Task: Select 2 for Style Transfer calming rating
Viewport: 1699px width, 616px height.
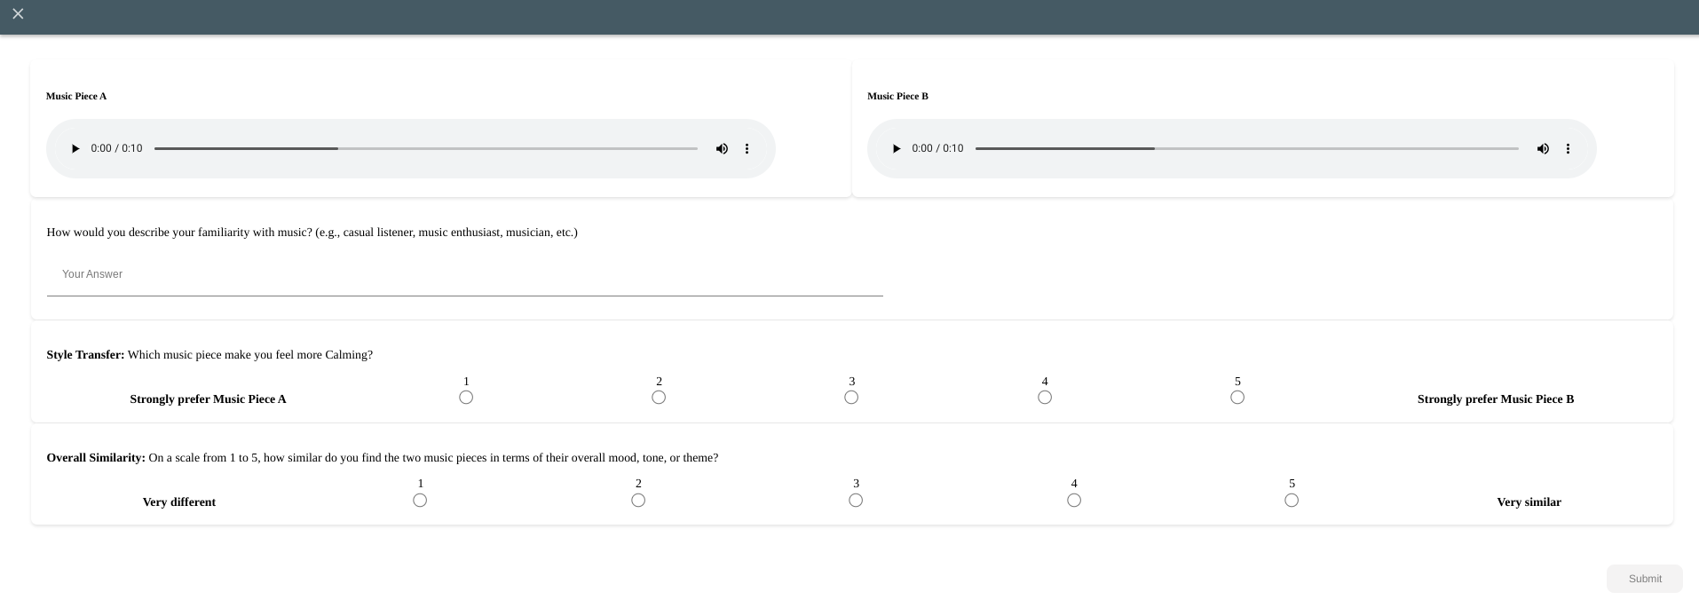Action: 659,398
